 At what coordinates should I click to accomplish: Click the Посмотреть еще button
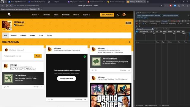(66, 78)
